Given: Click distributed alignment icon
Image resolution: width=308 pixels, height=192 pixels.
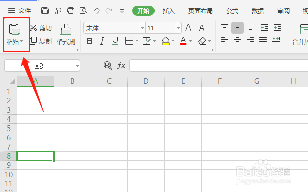Looking at the screenshot, I should [x=276, y=41].
